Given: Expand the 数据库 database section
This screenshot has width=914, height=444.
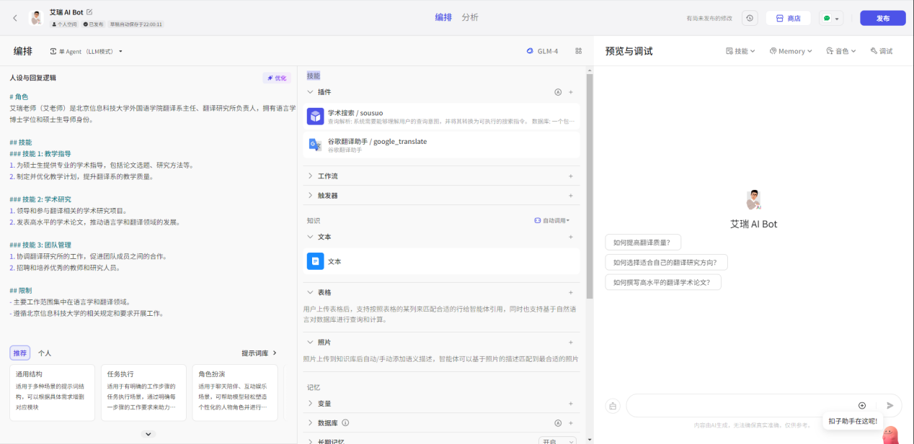Looking at the screenshot, I should tap(311, 423).
